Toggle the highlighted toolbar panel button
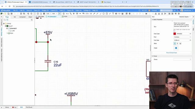The image size is (195, 109). pyautogui.click(x=60, y=14)
